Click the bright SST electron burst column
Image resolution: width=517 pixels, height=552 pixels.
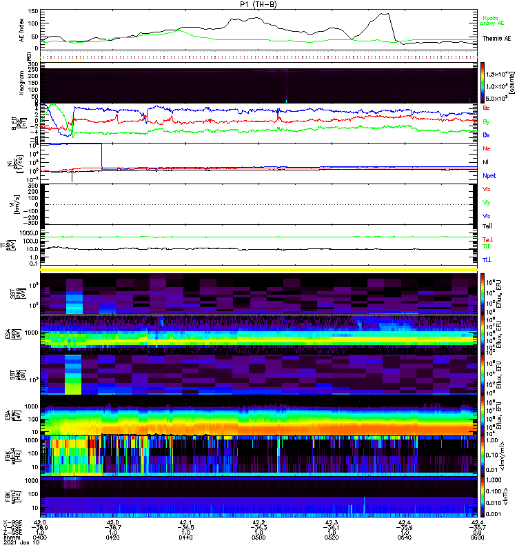[73, 375]
